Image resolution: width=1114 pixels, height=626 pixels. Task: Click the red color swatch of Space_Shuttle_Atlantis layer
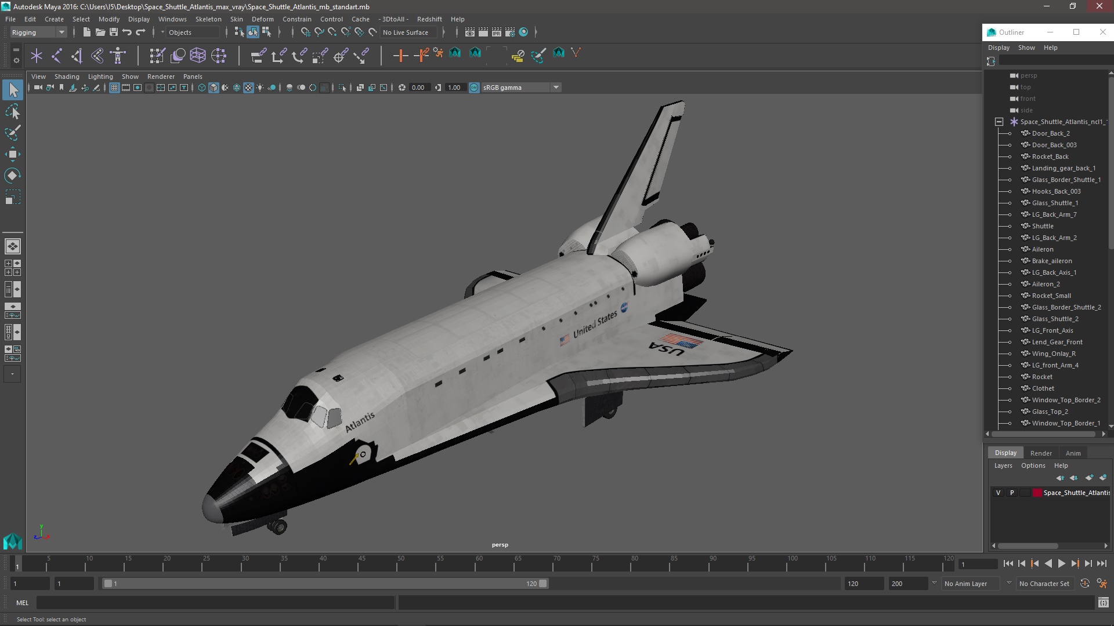1037,493
